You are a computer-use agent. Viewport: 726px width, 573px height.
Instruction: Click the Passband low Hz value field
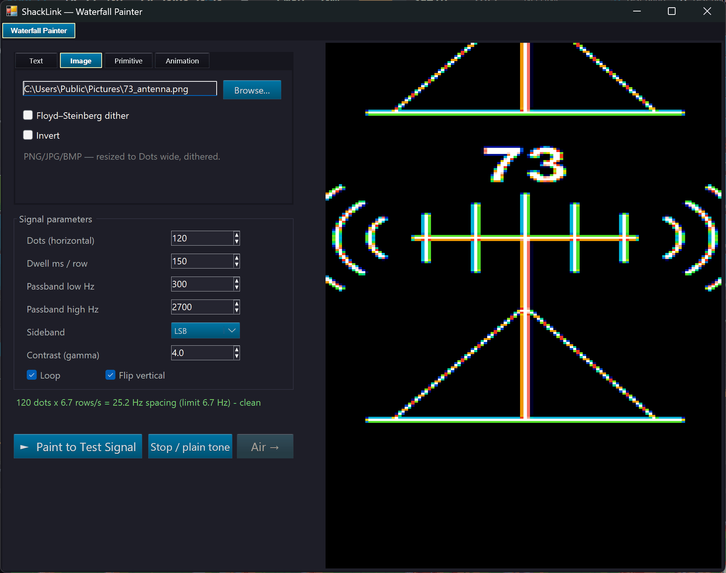coord(202,284)
